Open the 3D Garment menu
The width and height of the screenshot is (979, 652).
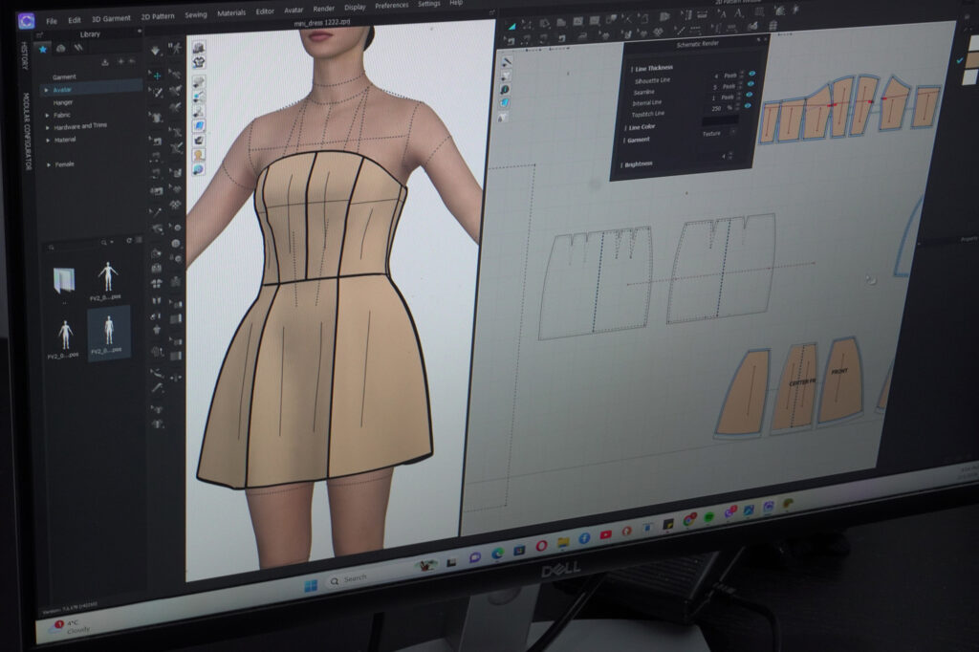coord(111,18)
